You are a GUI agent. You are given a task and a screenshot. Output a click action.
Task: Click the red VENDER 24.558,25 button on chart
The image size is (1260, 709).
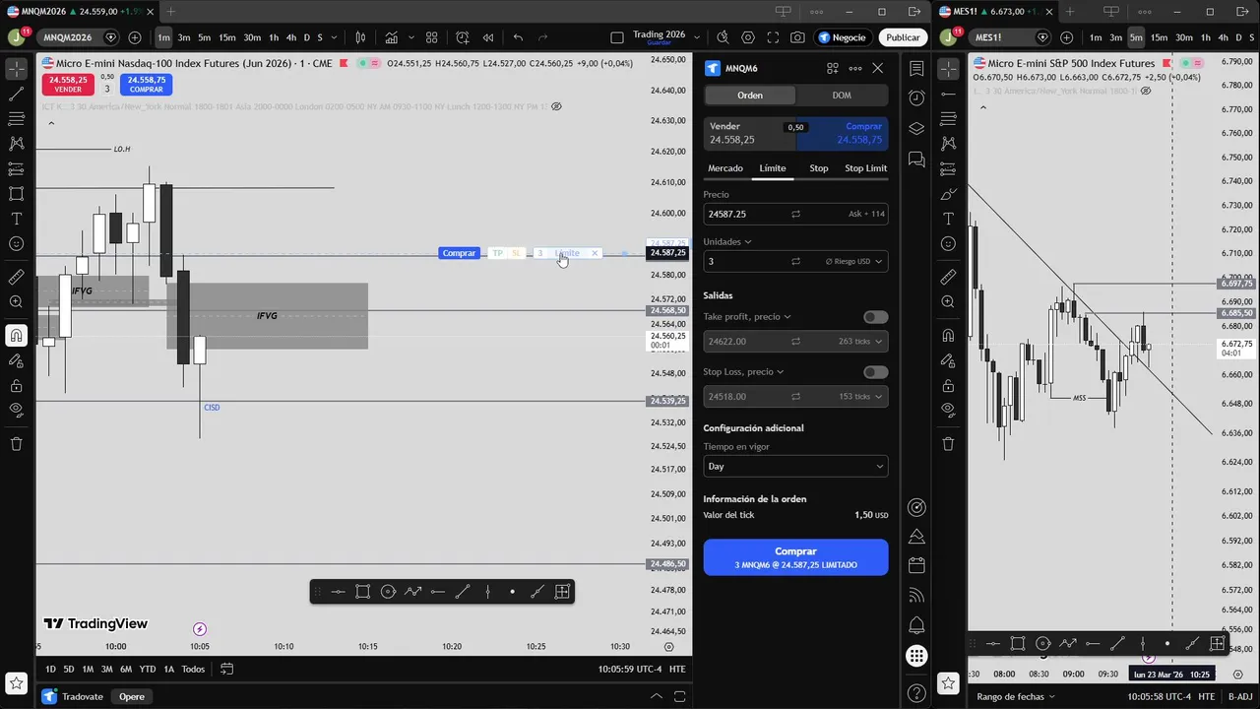[x=68, y=85]
